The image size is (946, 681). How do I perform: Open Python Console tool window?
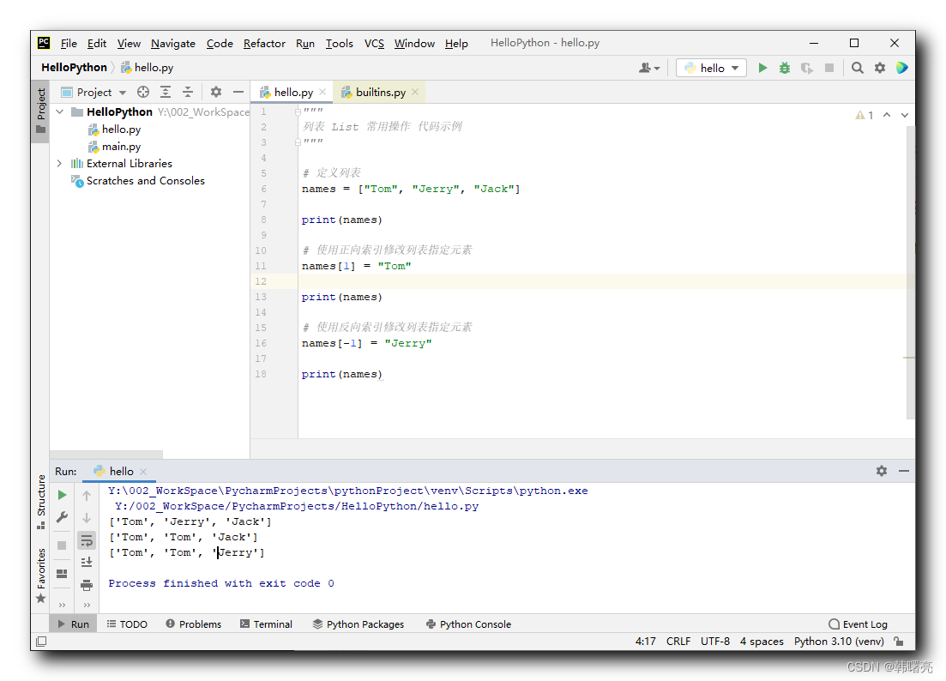point(468,624)
